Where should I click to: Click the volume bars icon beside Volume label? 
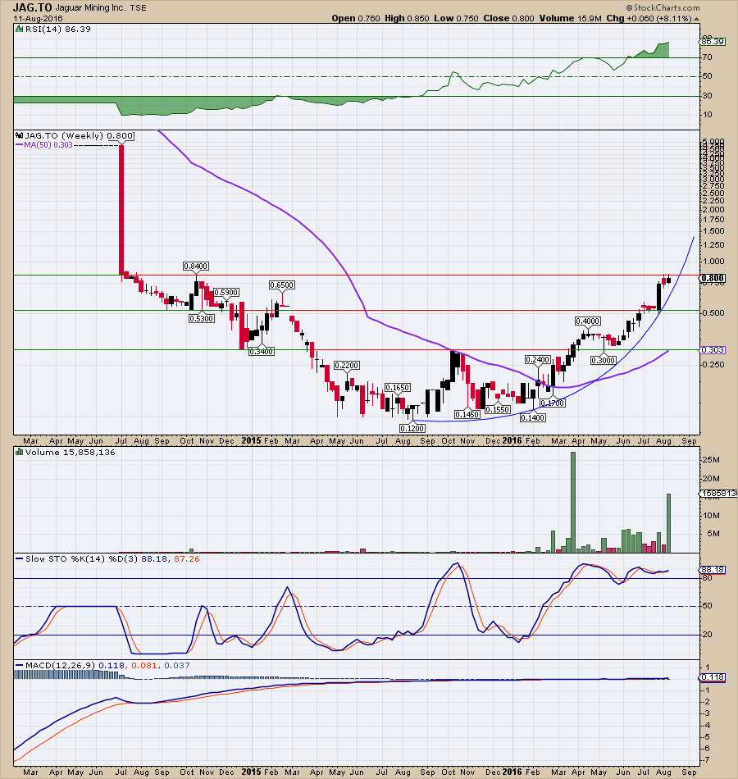[x=20, y=452]
